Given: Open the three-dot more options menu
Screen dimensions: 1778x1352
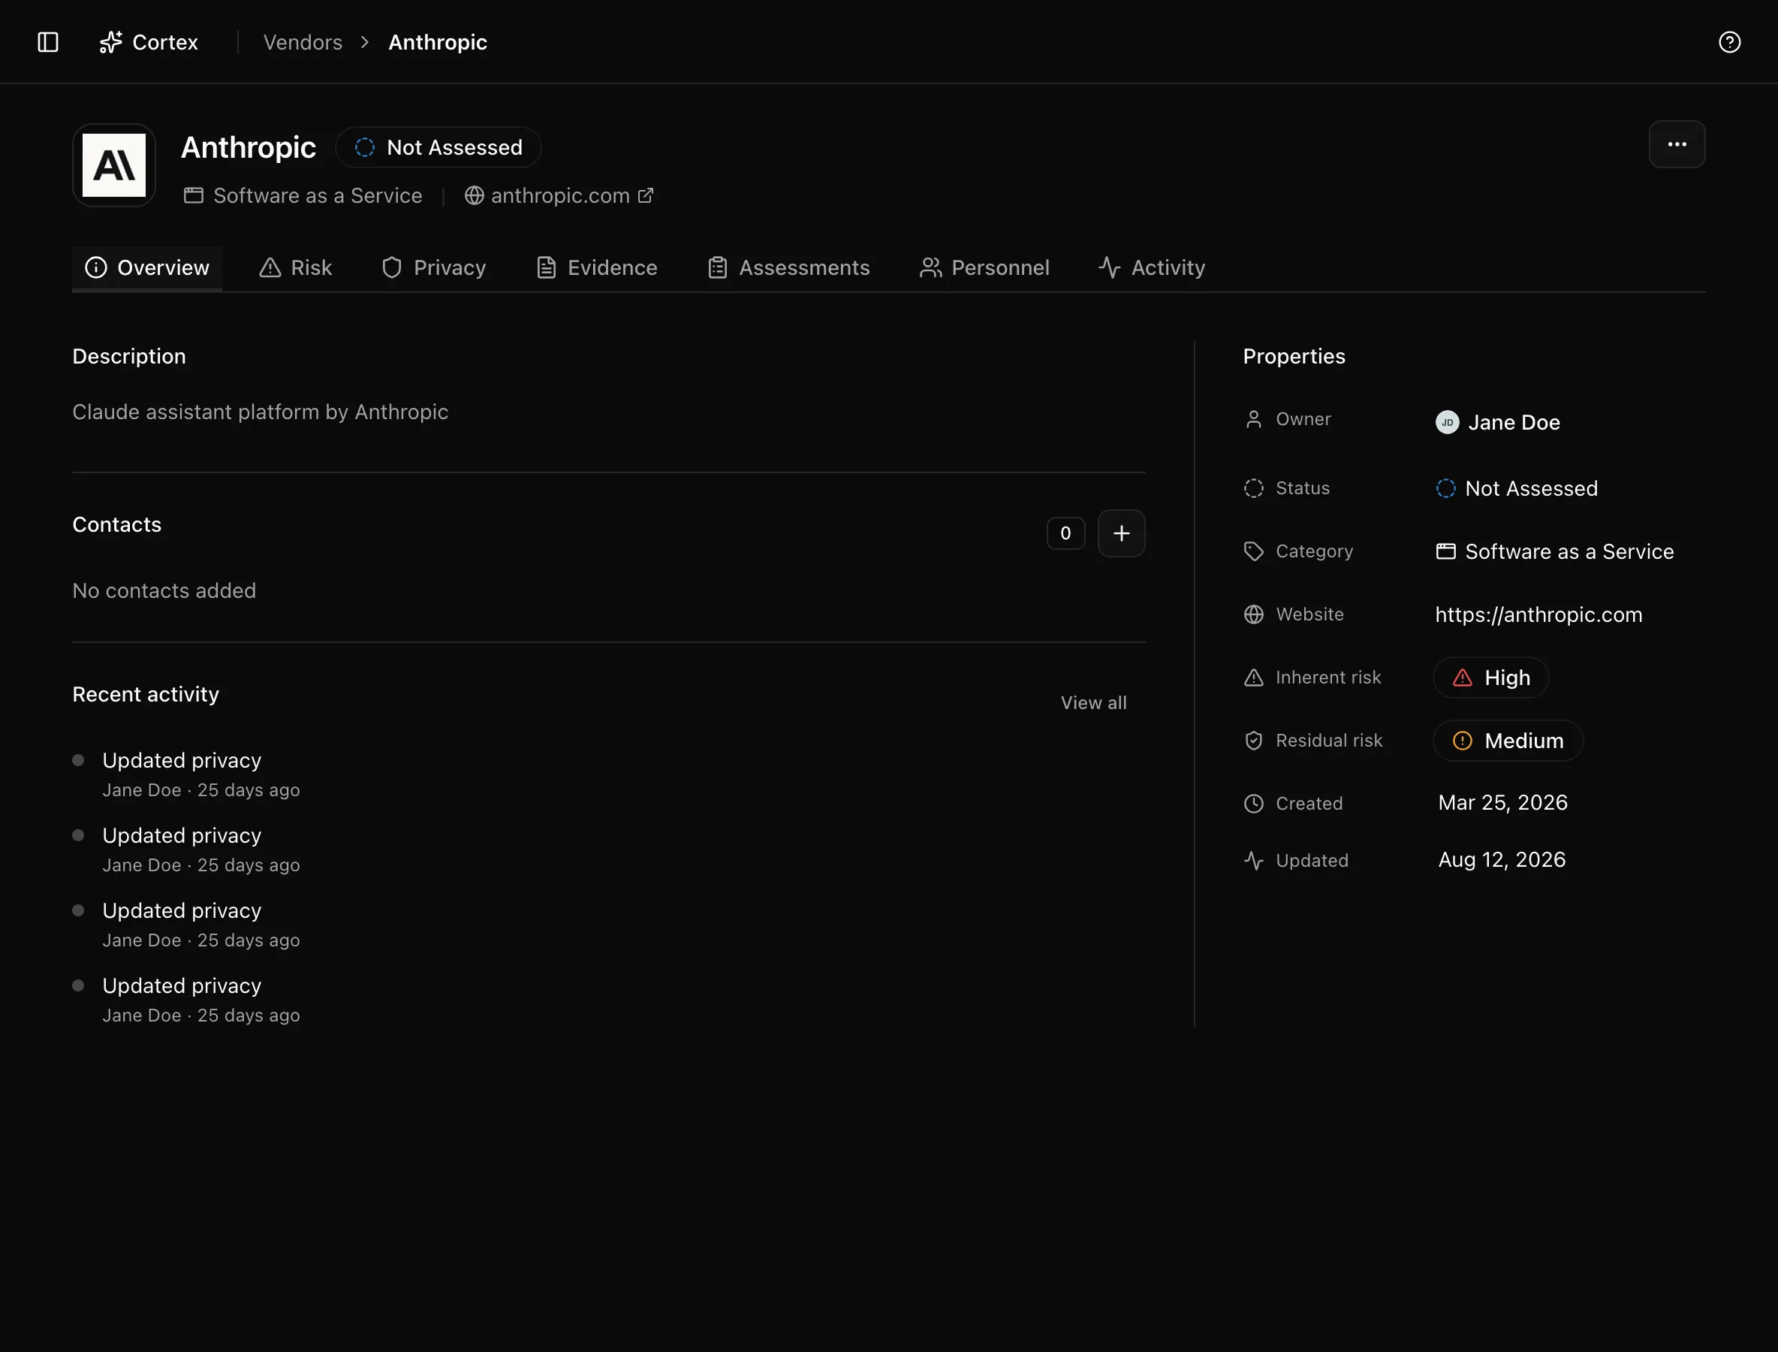Looking at the screenshot, I should (x=1677, y=145).
